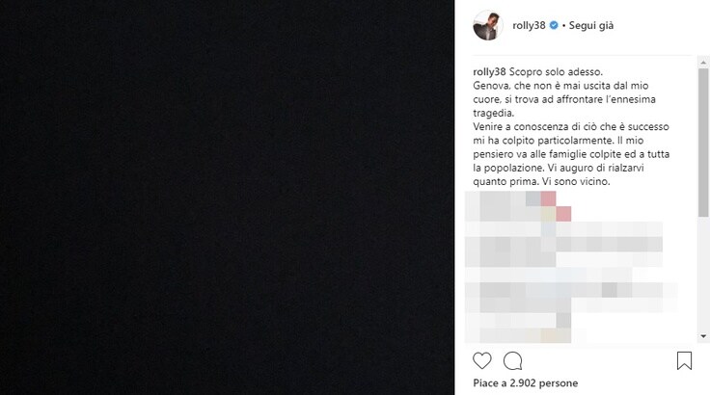Screen dimensions: 710x395
Task: Click the black post image
Action: (x=228, y=197)
